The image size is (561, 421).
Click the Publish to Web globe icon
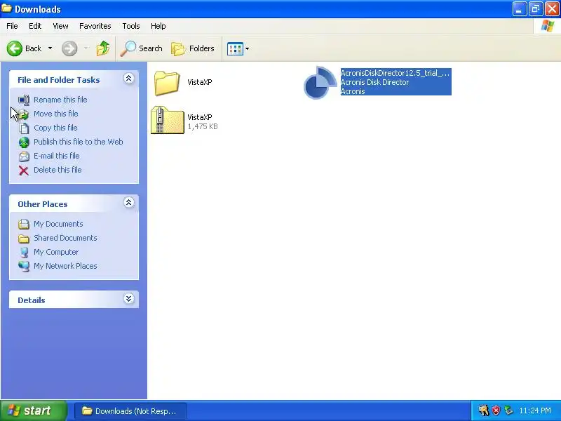point(24,142)
